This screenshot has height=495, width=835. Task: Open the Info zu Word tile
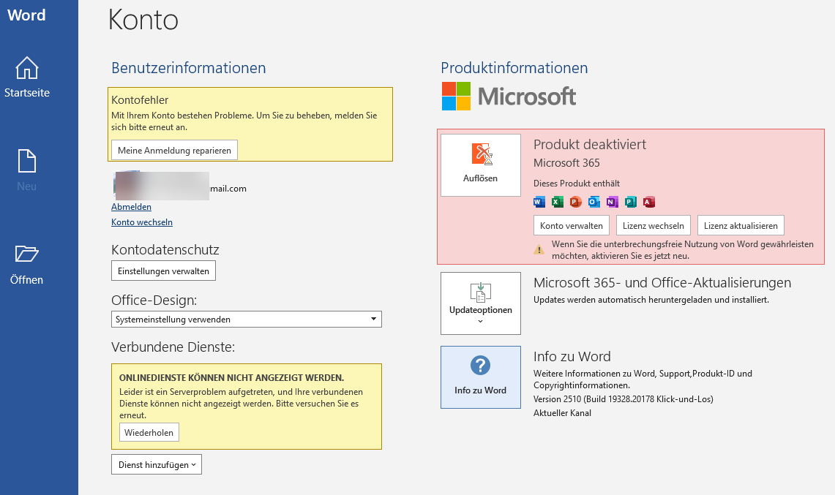point(480,377)
